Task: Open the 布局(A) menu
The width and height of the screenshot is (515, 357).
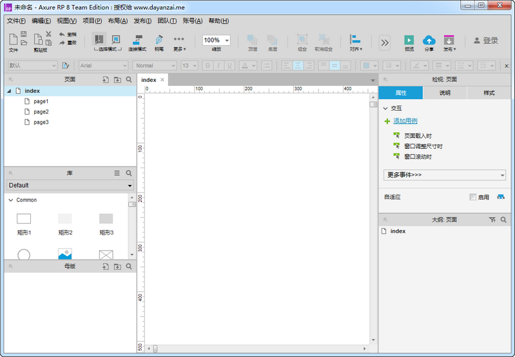Action: click(117, 21)
